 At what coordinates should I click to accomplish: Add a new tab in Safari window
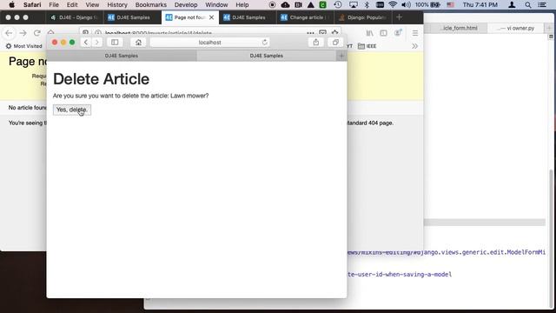341,56
